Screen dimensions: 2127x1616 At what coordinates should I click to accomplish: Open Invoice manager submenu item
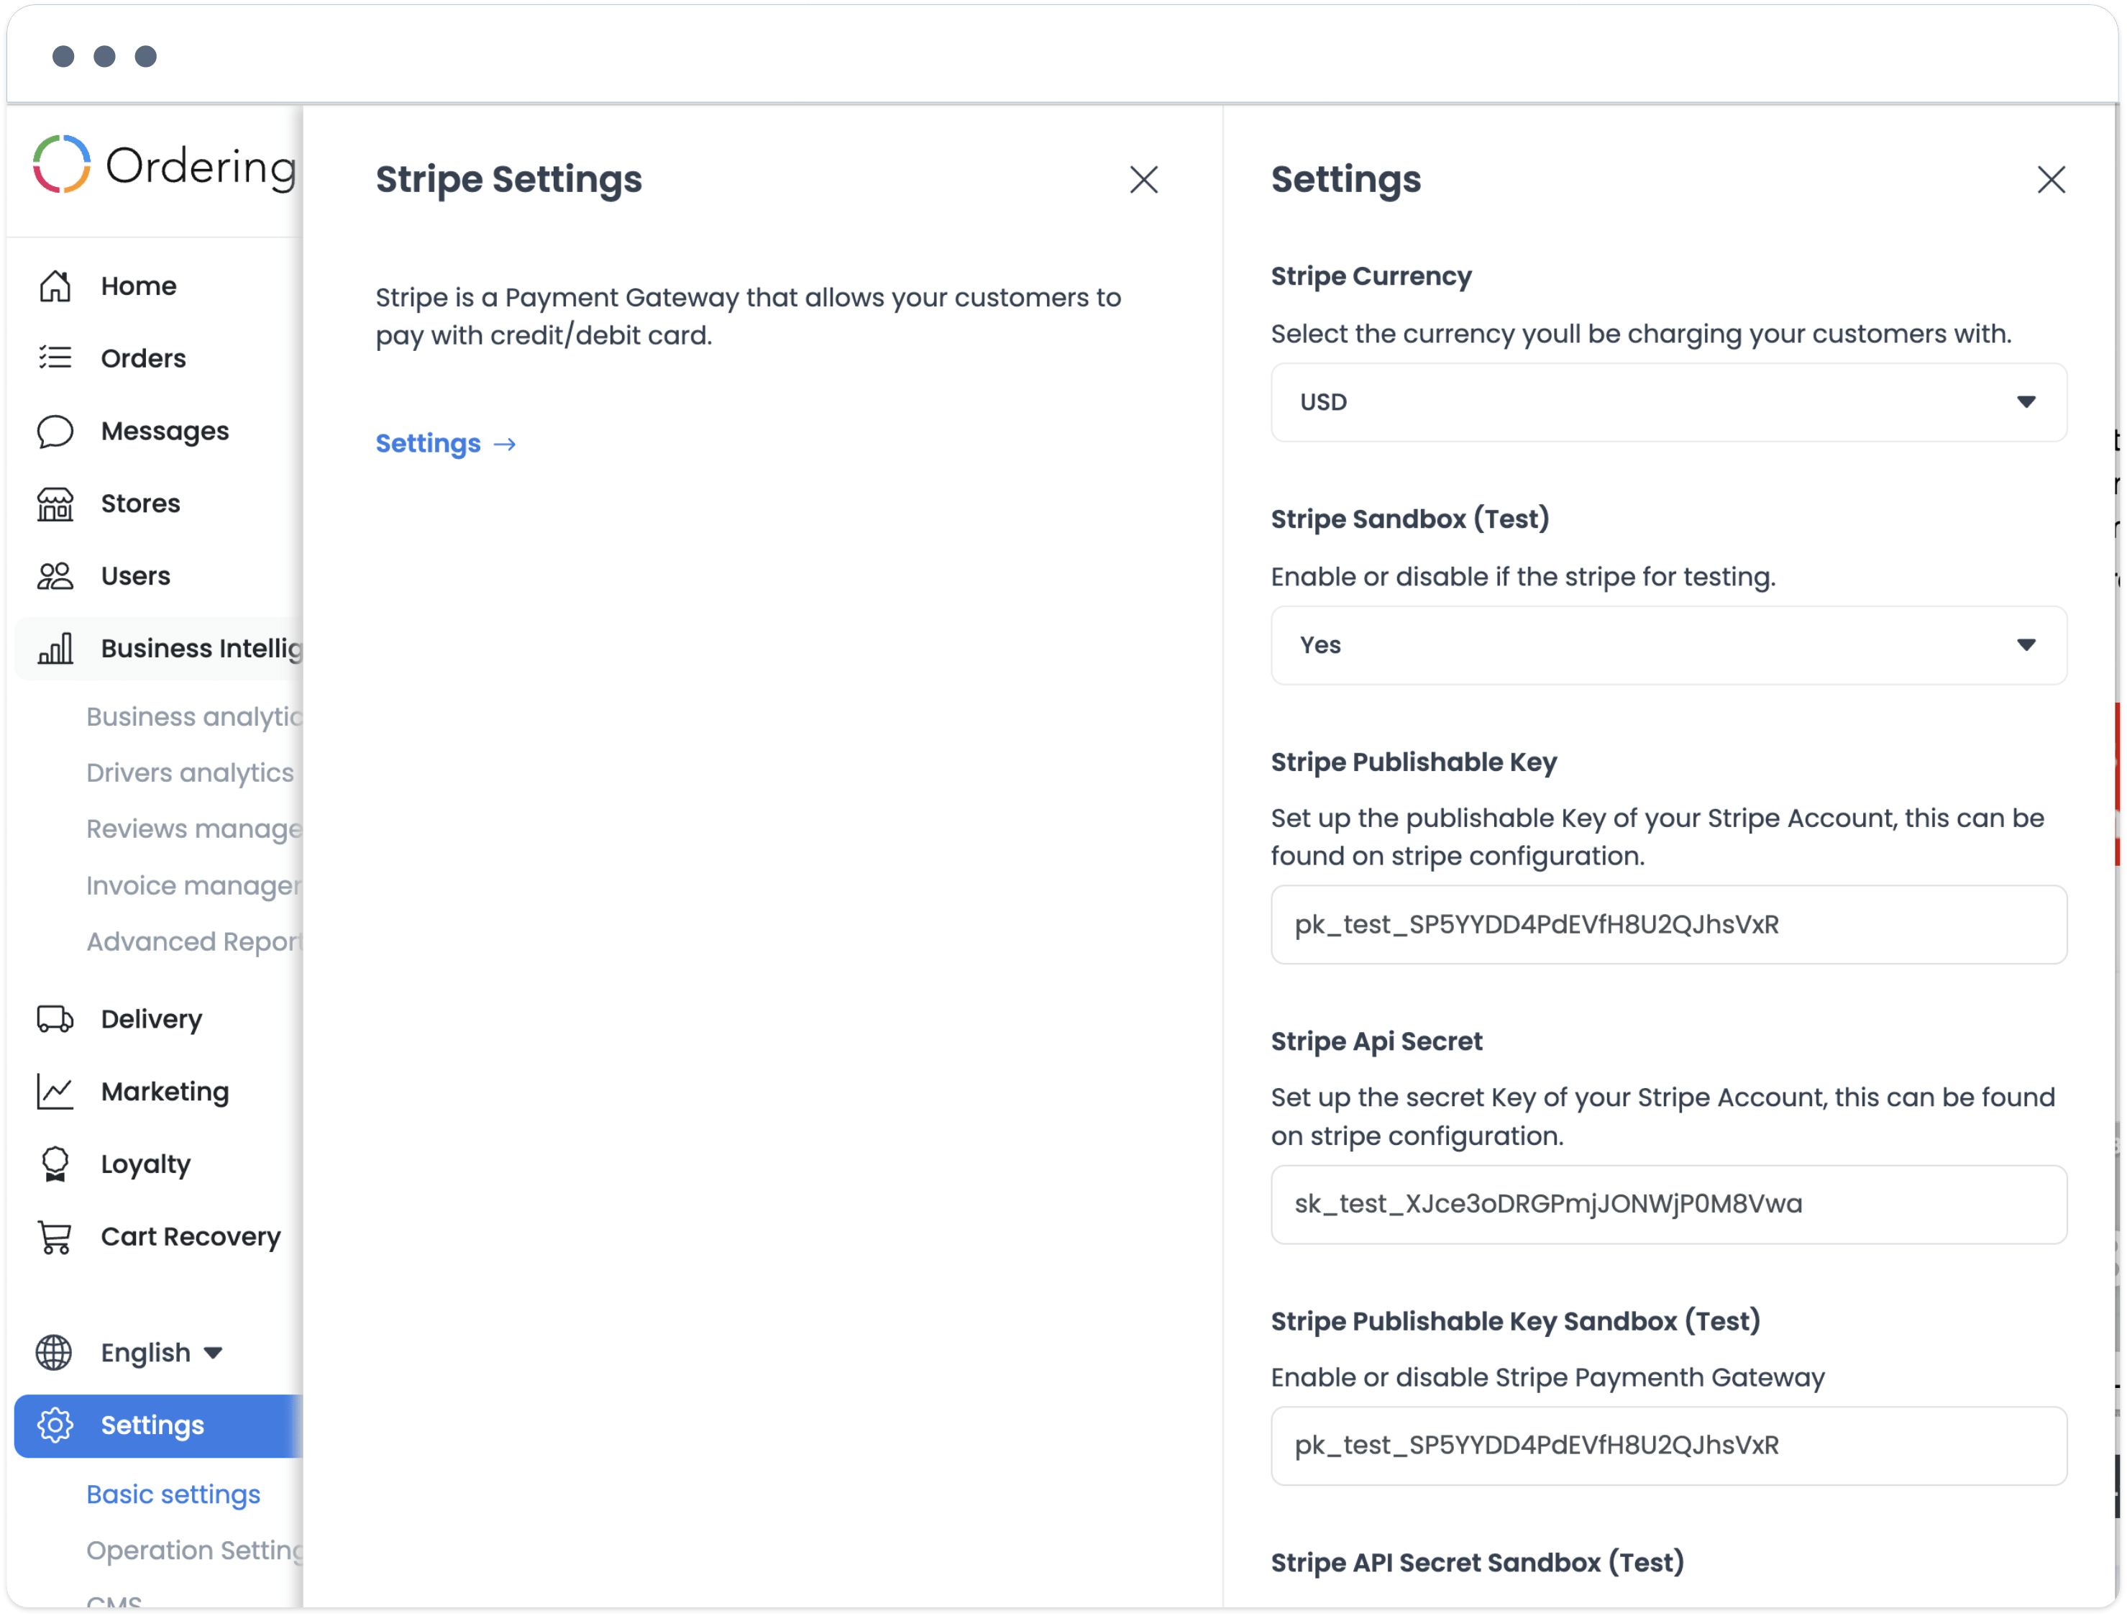(x=194, y=885)
